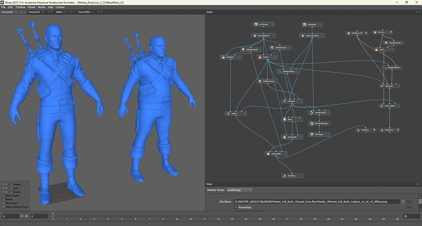
Task: Open the Edit menu
Action: (x=10, y=7)
